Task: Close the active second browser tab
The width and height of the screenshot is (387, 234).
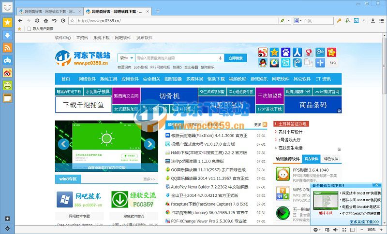Action: [148, 12]
